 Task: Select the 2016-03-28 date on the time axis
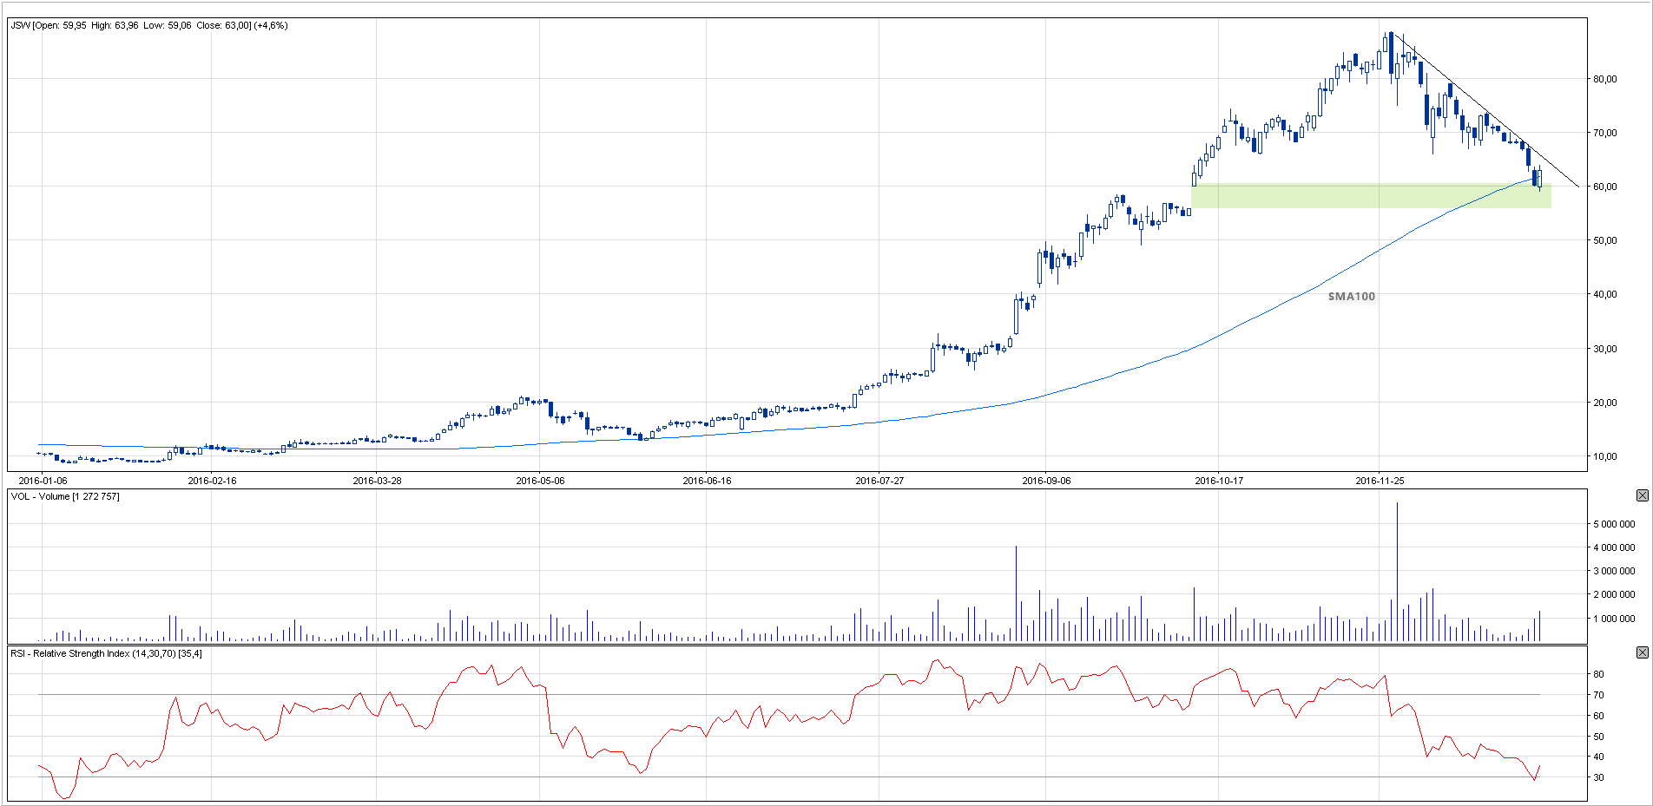point(377,481)
